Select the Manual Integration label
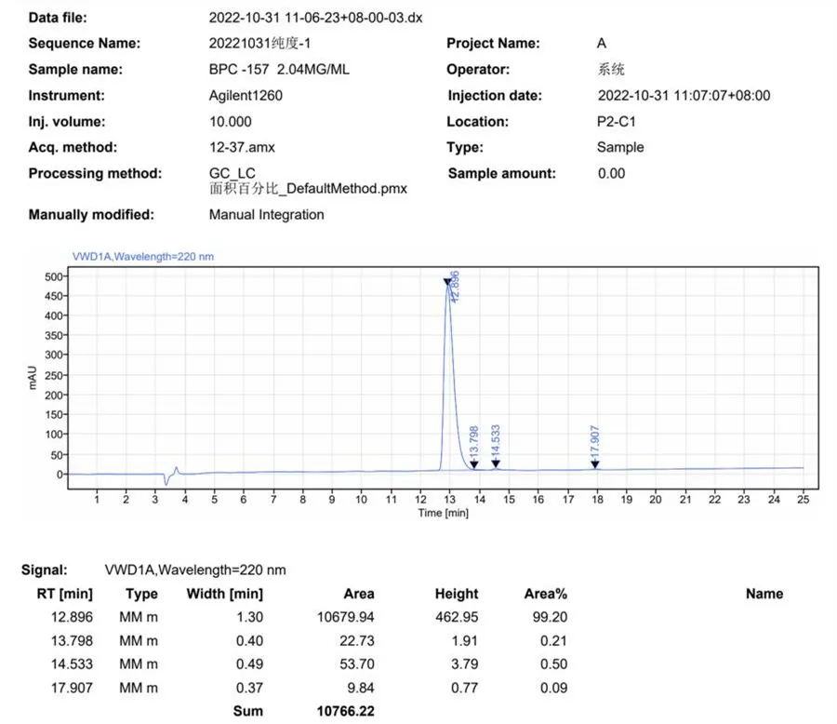The width and height of the screenshot is (837, 724). tap(267, 214)
